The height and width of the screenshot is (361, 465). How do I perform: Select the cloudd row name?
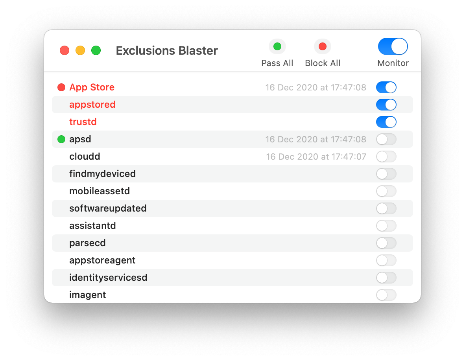point(85,157)
